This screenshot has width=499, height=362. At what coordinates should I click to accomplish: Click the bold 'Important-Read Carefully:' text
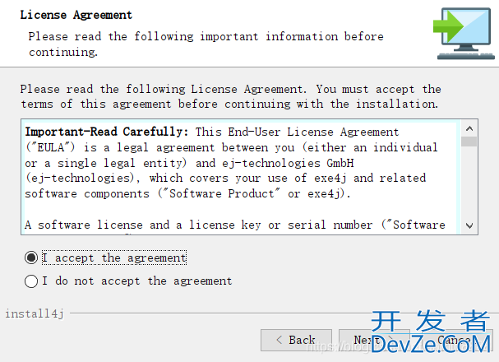(x=107, y=132)
